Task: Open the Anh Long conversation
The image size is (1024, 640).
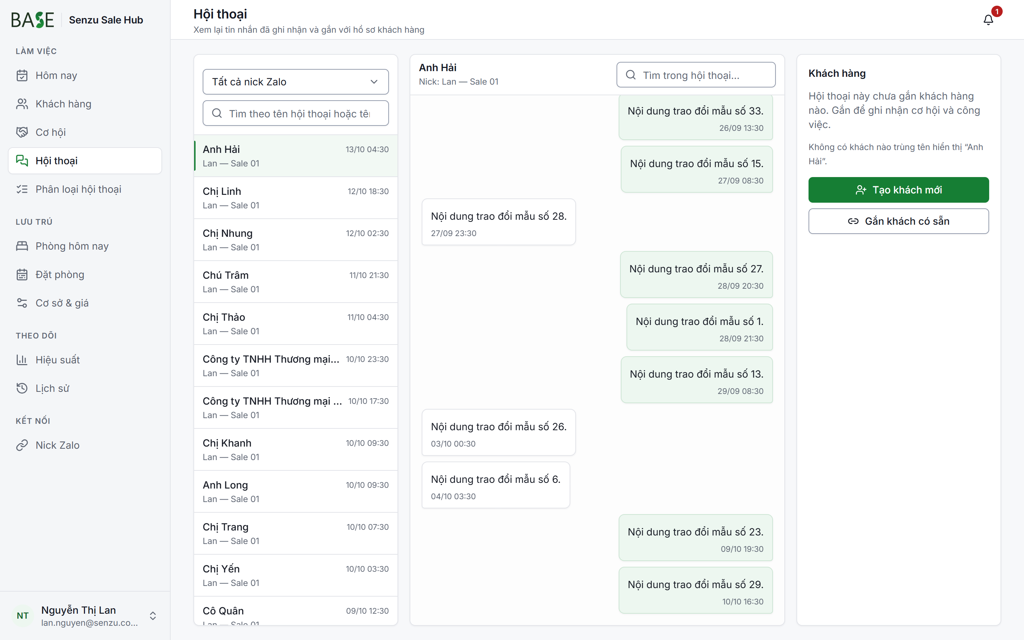Action: click(x=296, y=491)
